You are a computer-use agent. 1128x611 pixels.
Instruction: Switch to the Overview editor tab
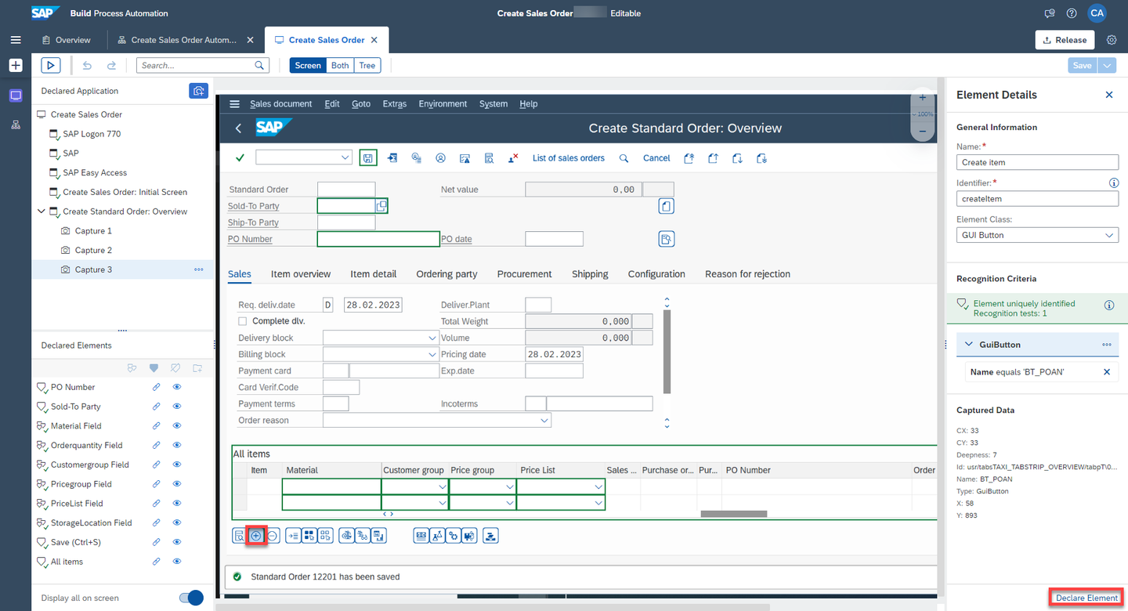click(x=67, y=40)
